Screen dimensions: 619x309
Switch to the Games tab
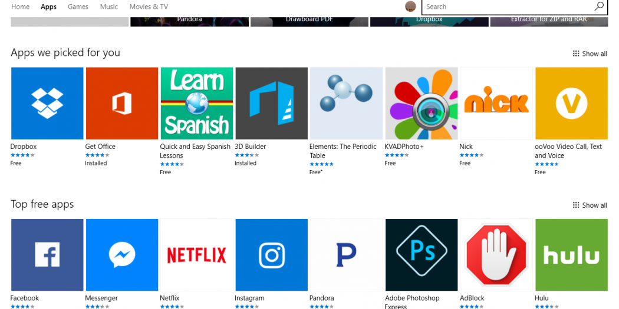click(x=78, y=6)
